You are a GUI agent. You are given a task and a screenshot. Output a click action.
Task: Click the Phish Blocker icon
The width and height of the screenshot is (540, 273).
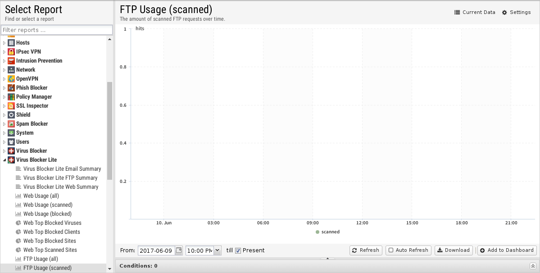pos(11,88)
